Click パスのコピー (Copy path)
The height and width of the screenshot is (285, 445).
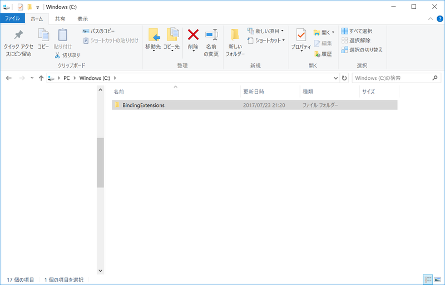[99, 31]
